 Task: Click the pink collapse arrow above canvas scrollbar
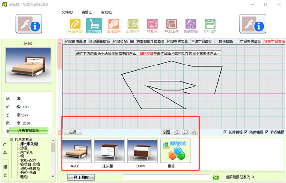tap(60, 41)
